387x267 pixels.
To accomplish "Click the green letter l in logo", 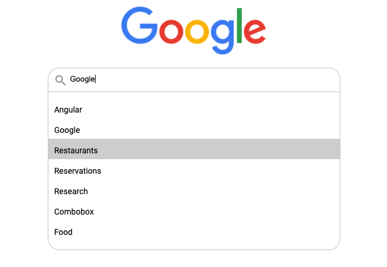I will (x=239, y=26).
